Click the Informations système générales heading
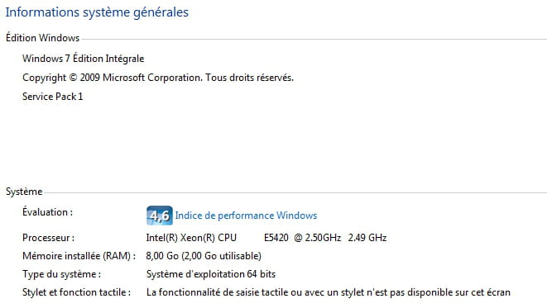The image size is (547, 308). point(97,12)
